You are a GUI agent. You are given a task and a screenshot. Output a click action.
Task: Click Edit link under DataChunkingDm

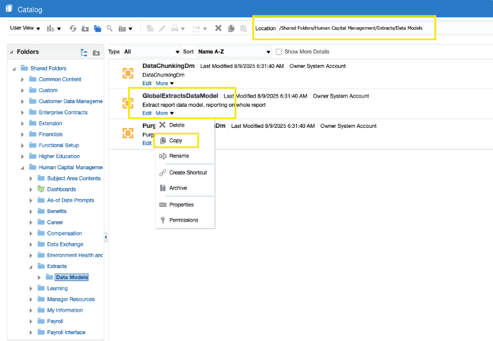click(x=147, y=83)
